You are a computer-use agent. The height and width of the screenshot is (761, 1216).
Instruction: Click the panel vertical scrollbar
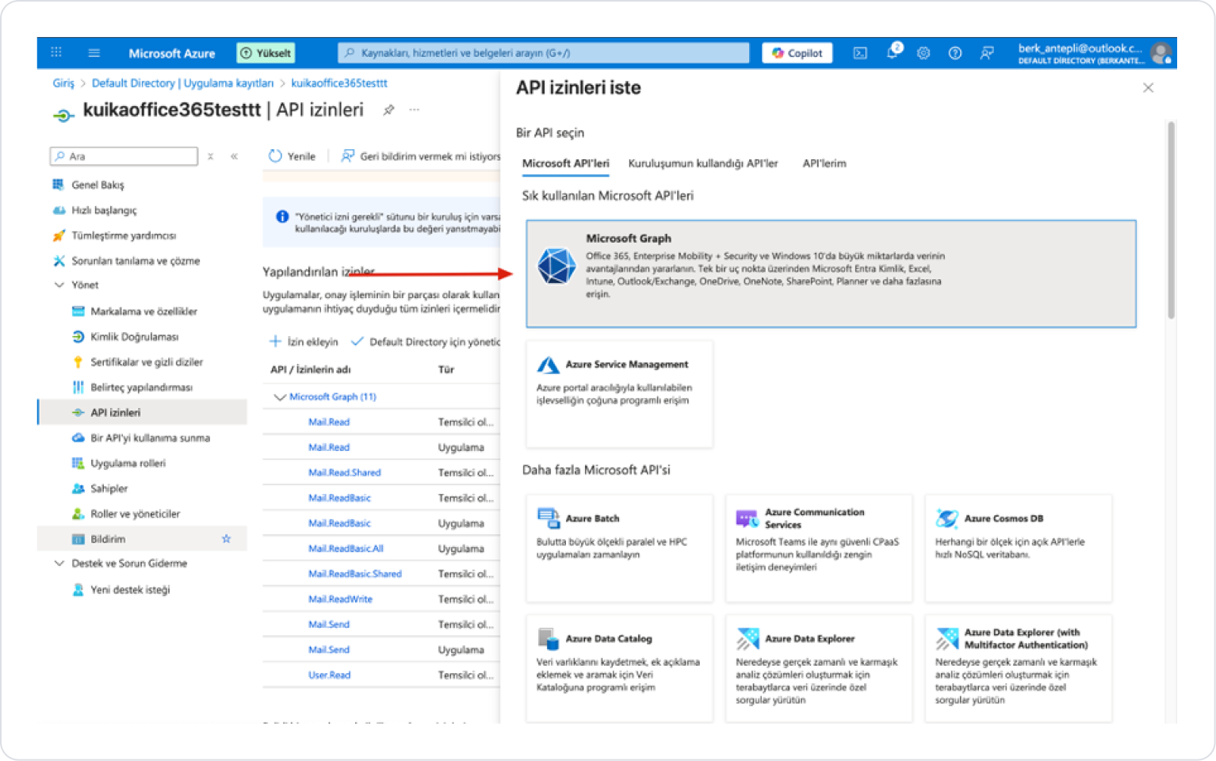coord(1171,220)
